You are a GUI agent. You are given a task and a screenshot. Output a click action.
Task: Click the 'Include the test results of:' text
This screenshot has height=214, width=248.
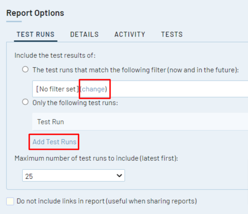point(55,56)
